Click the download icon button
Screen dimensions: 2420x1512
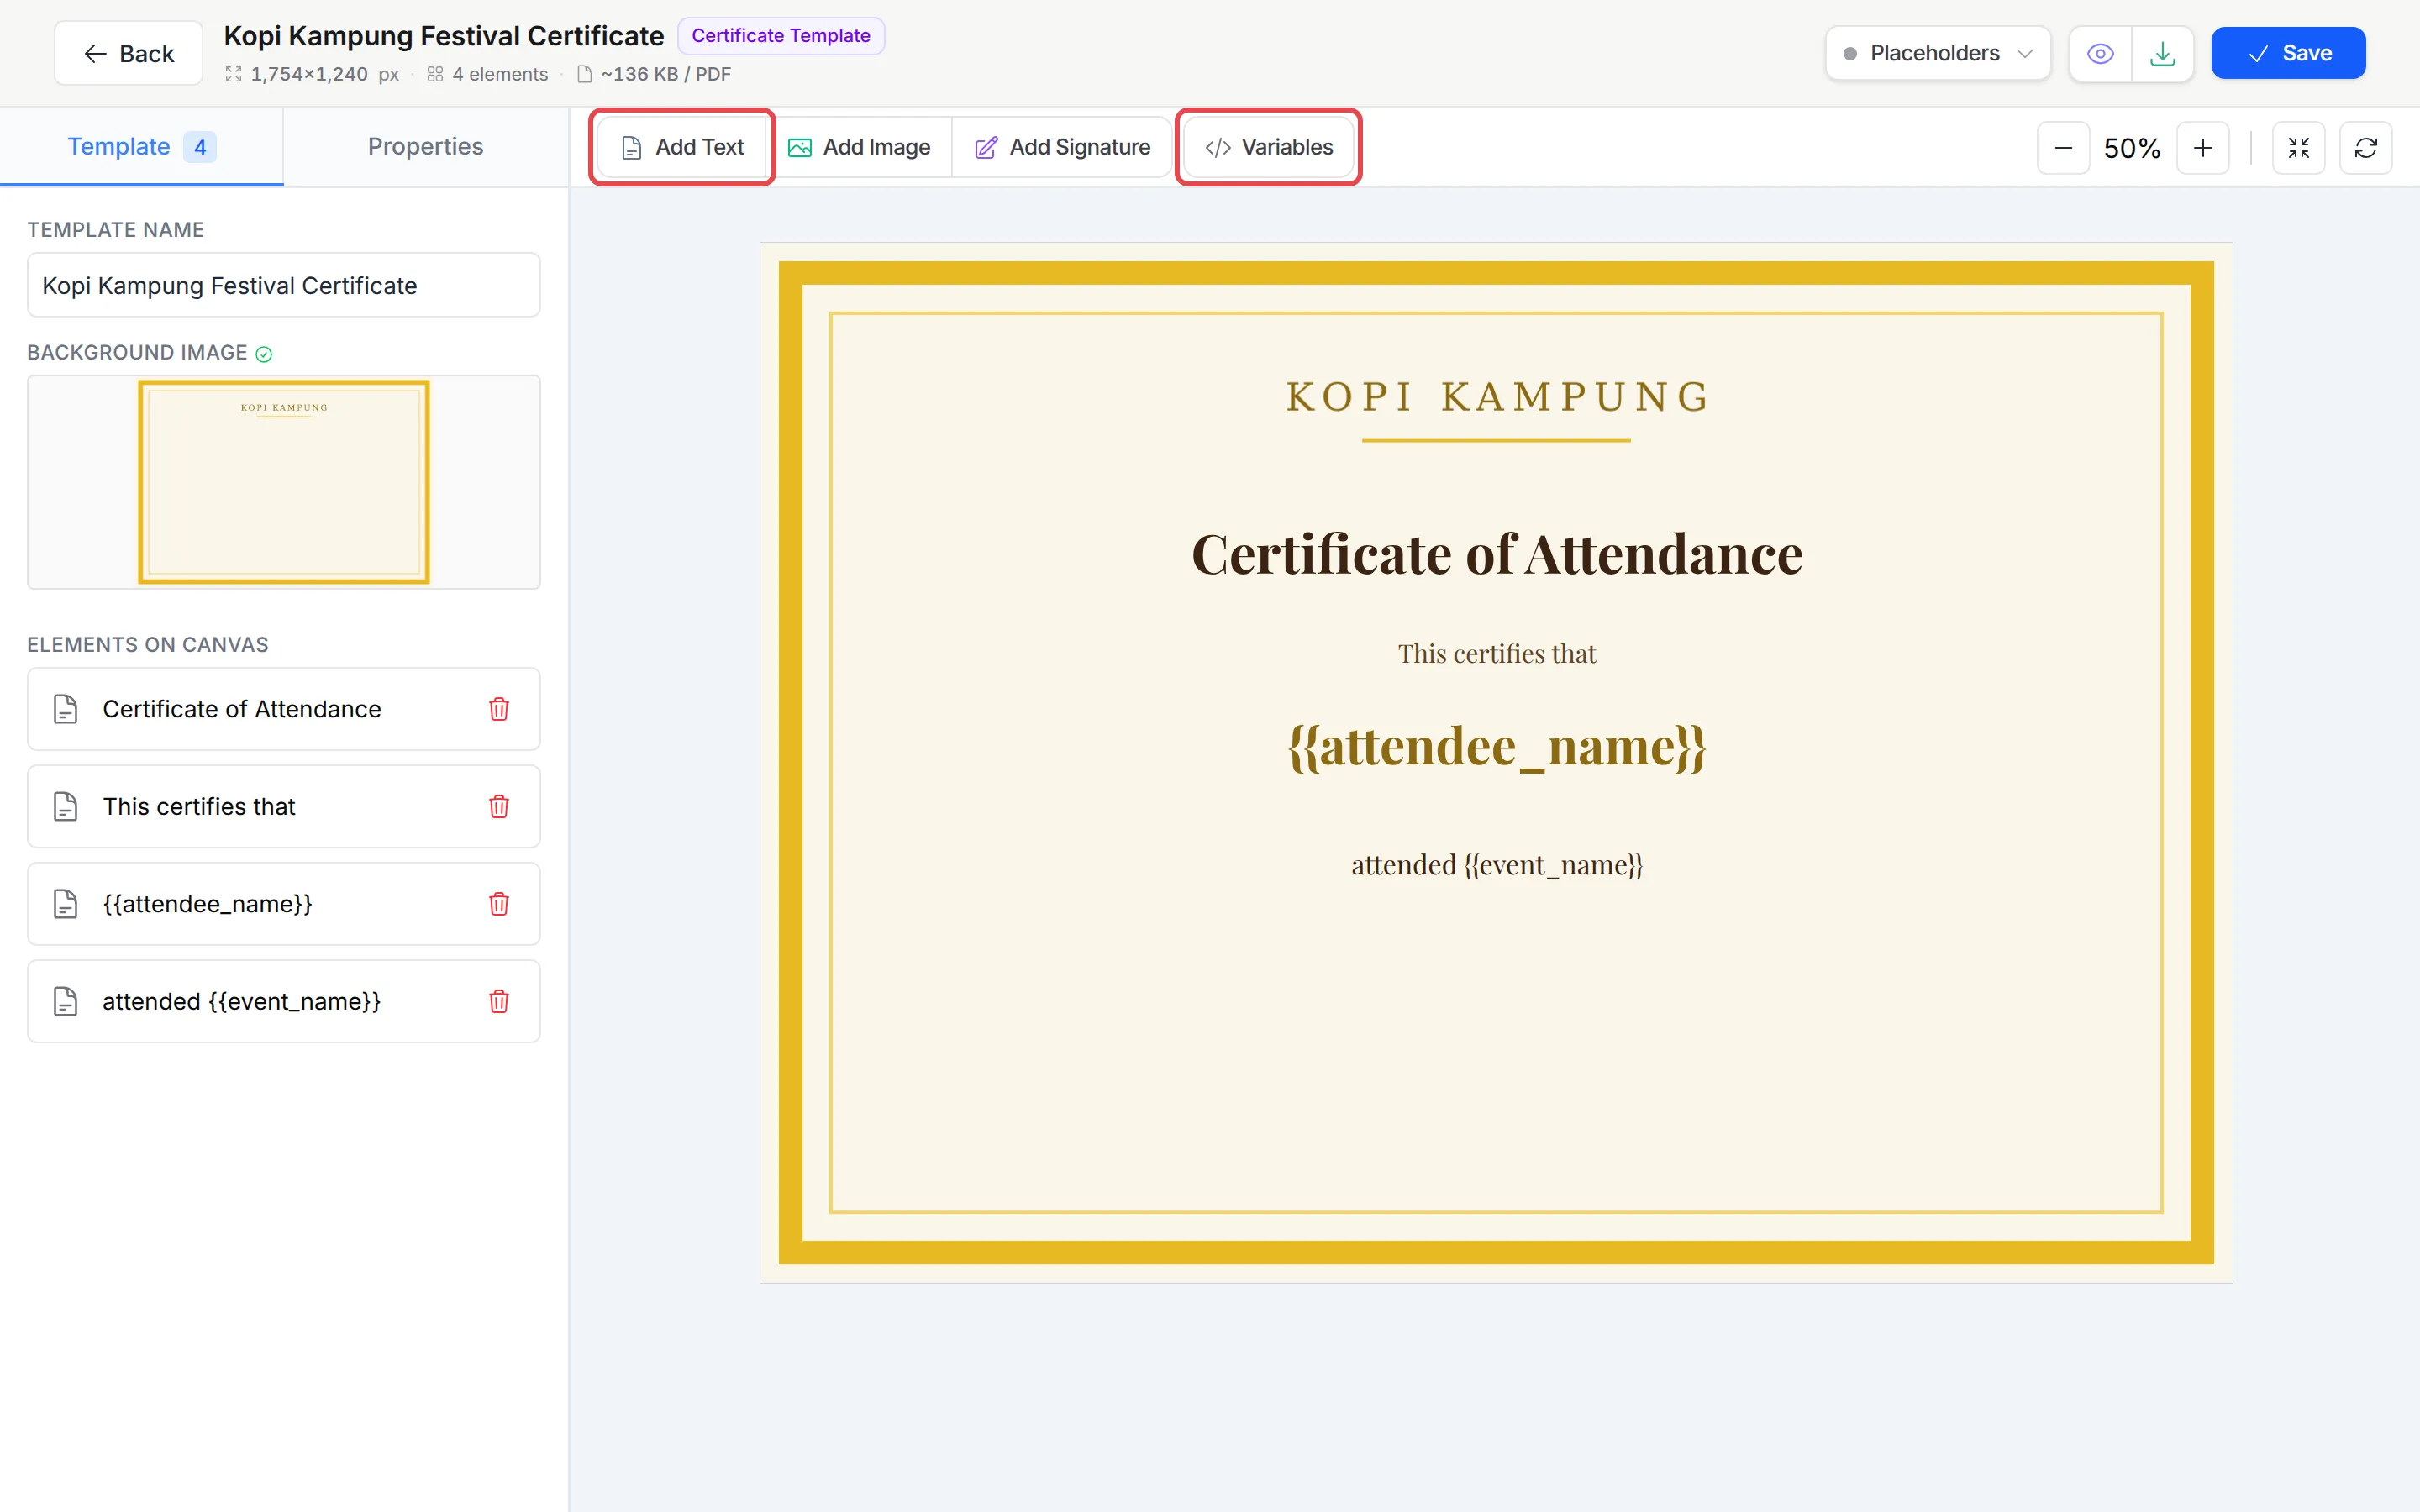click(2162, 53)
